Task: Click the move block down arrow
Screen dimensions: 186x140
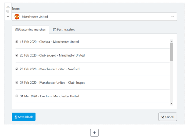Action: point(8,16)
